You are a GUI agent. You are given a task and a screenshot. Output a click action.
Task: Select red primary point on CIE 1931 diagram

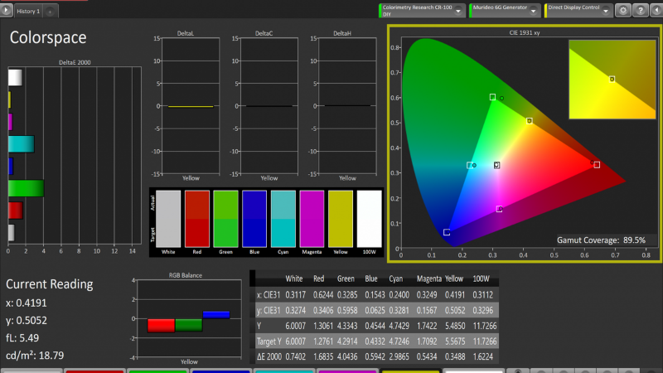(597, 164)
